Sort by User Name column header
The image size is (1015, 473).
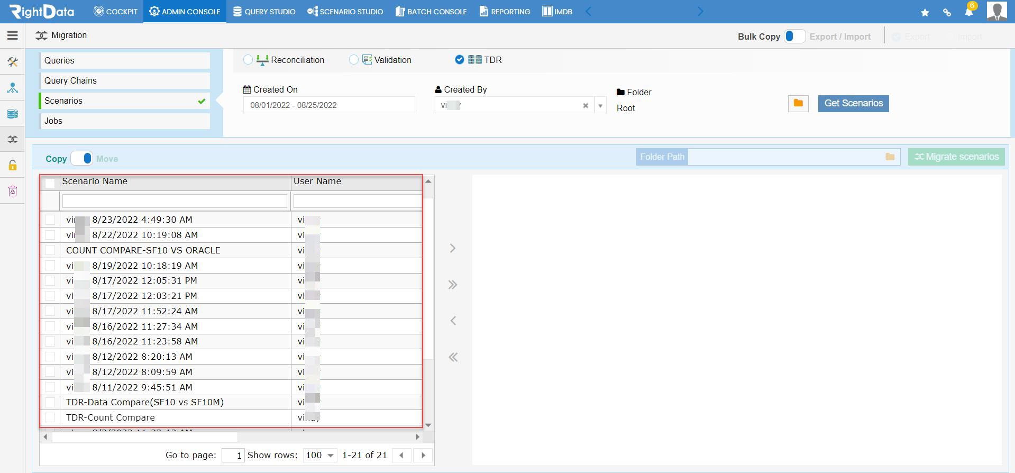[x=317, y=181]
